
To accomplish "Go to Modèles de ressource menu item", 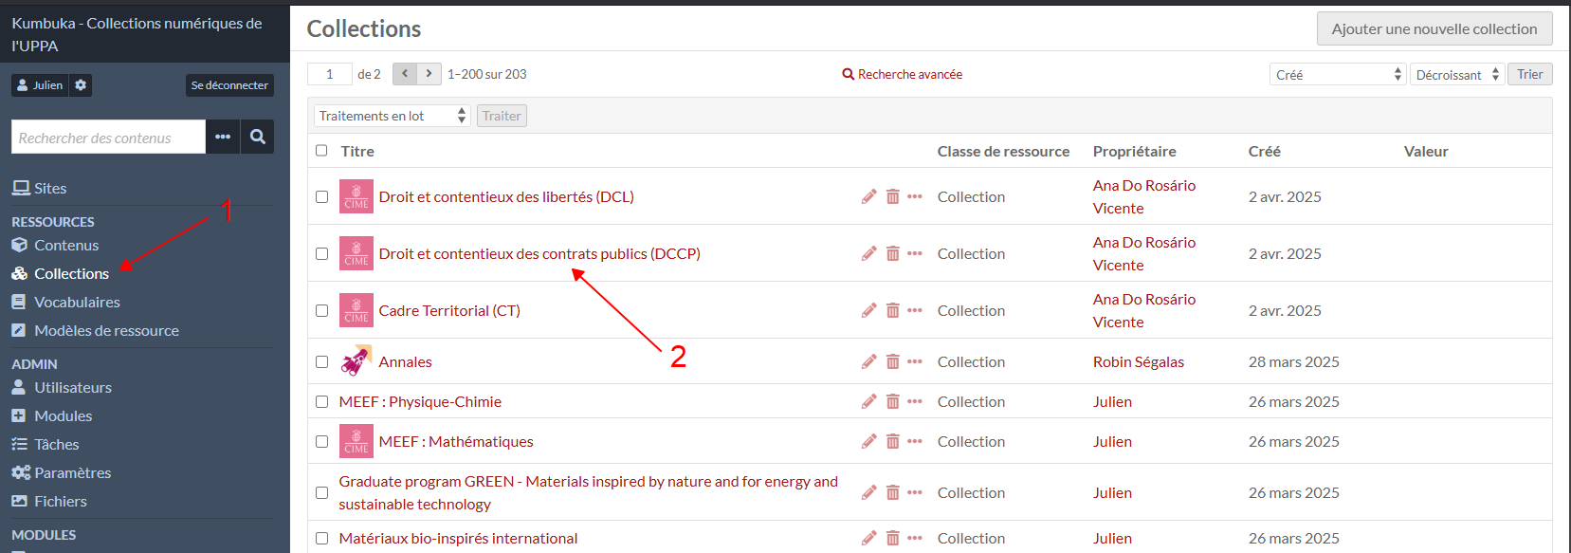I will coord(106,330).
